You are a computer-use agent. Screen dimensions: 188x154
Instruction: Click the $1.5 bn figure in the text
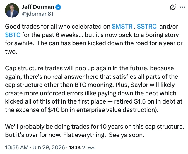tap(142, 101)
